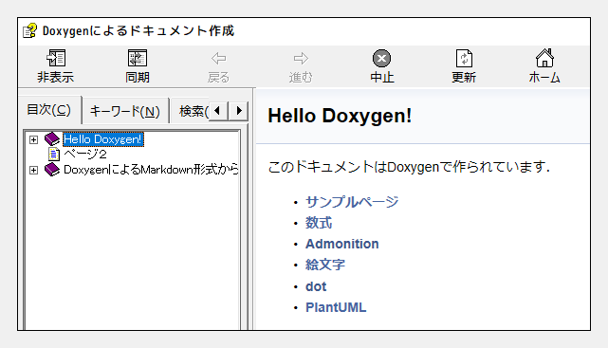Refresh the page with the 更新 icon
This screenshot has height=348, width=608.
tap(464, 58)
